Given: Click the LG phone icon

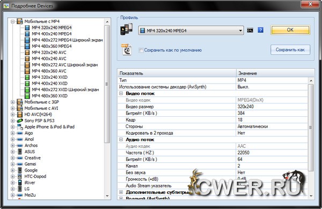Looking at the screenshot, I should click(x=20, y=189).
